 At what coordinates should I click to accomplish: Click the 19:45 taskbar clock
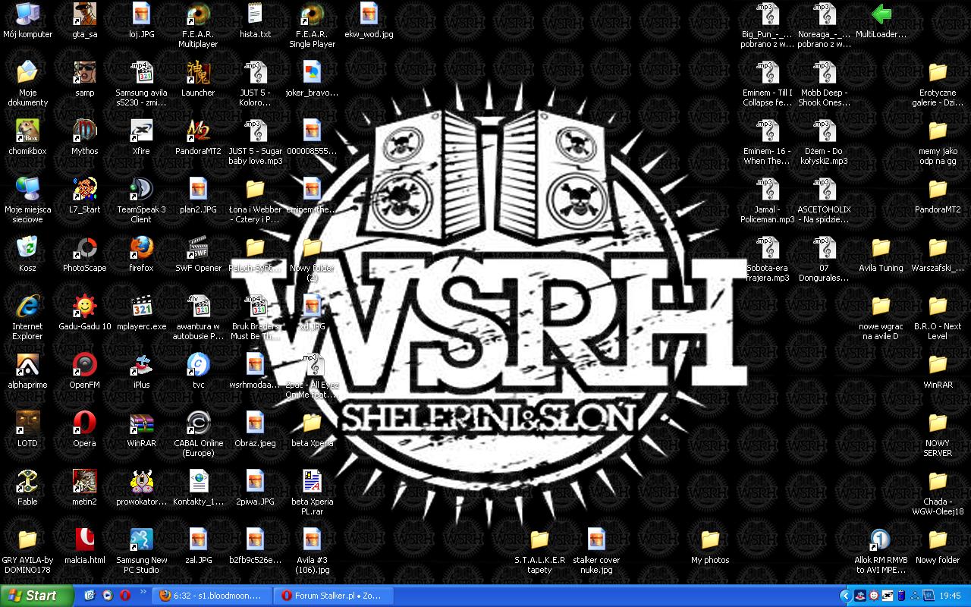950,596
